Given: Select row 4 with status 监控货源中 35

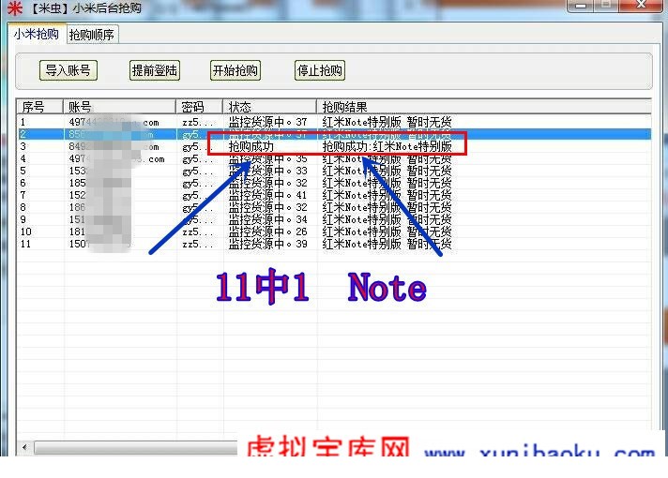Looking at the screenshot, I should pos(334,158).
